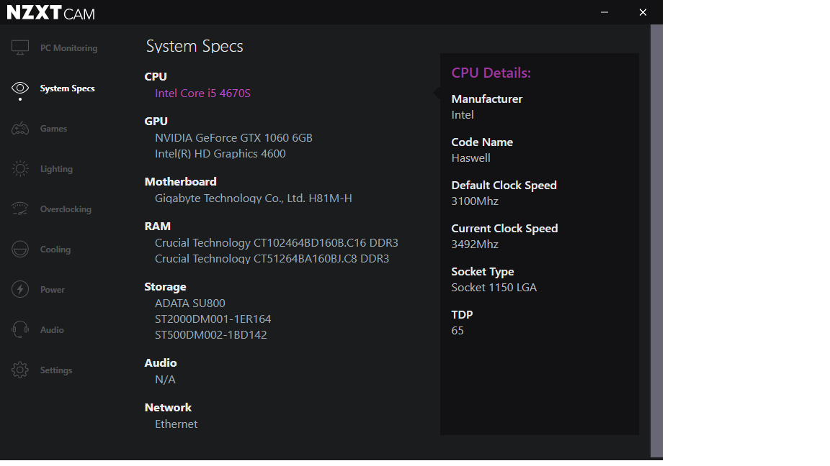The width and height of the screenshot is (830, 466).
Task: Click the Manufacturer value Intel
Action: 462,114
